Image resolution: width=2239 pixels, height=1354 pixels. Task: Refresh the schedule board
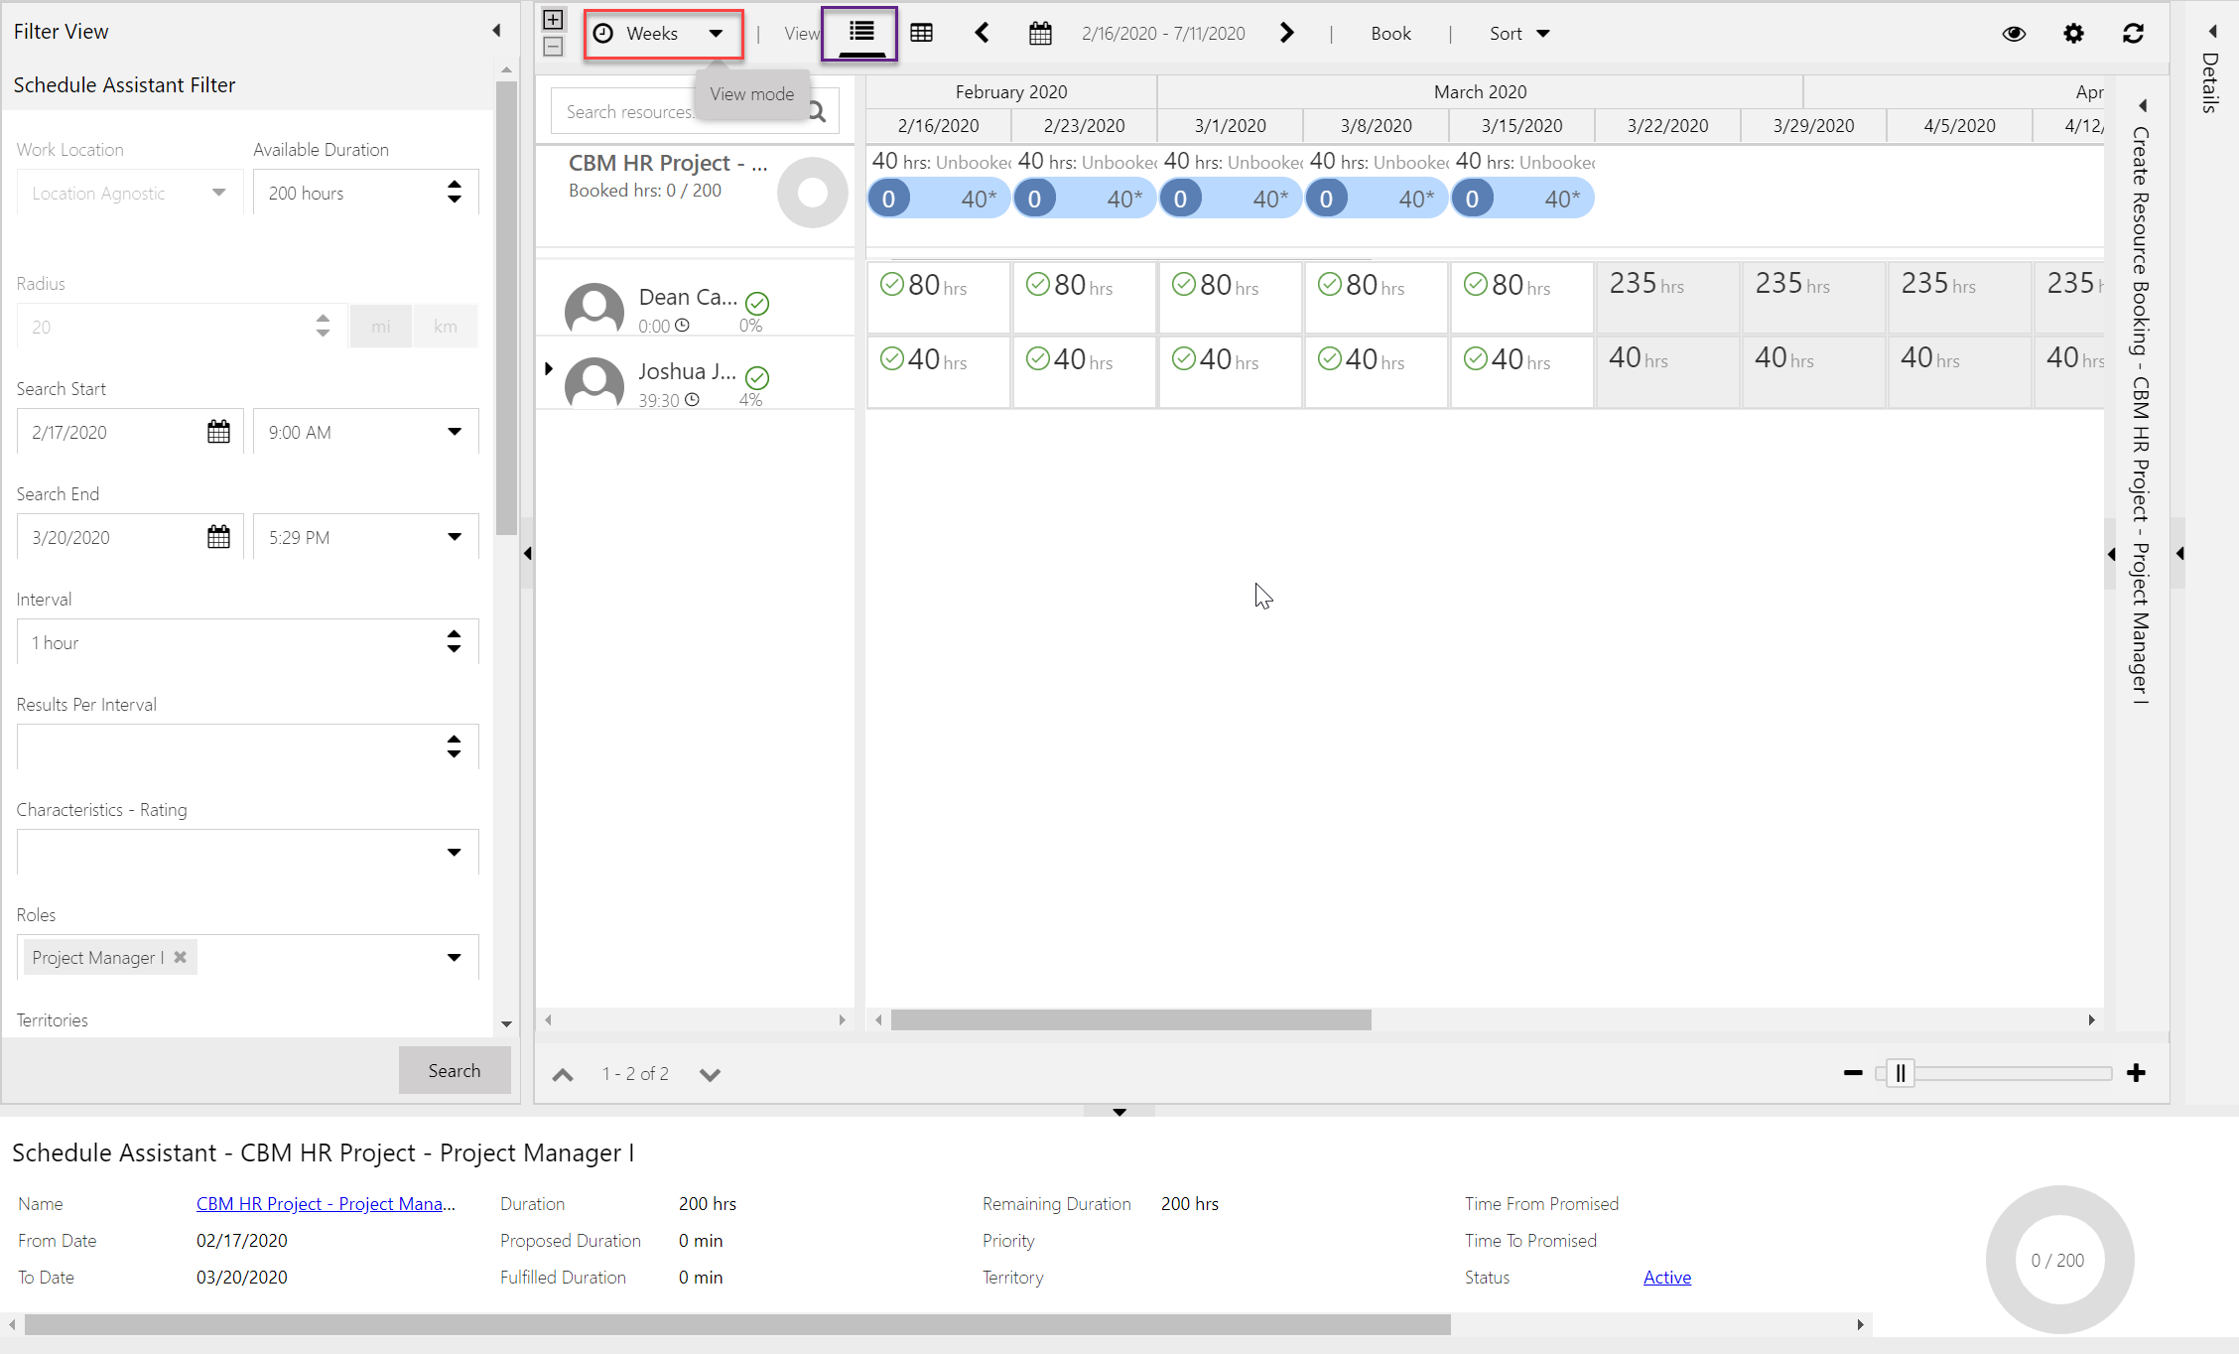click(2133, 34)
